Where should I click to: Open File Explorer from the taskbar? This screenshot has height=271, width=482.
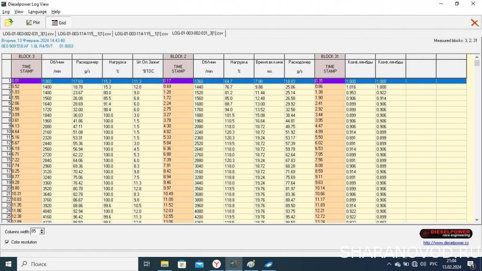(x=165, y=264)
